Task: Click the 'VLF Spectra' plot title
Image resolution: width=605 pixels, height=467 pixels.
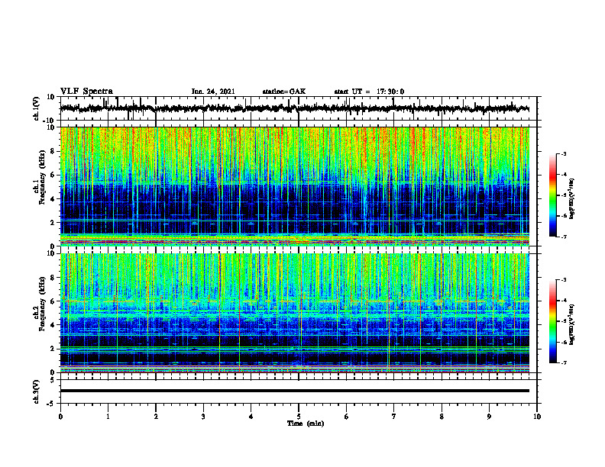Action: pos(86,92)
